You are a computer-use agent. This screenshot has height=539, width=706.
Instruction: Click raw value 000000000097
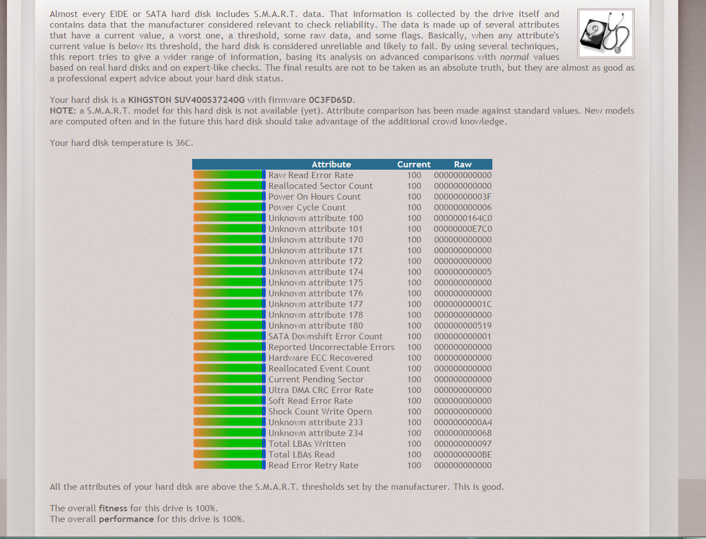(462, 444)
